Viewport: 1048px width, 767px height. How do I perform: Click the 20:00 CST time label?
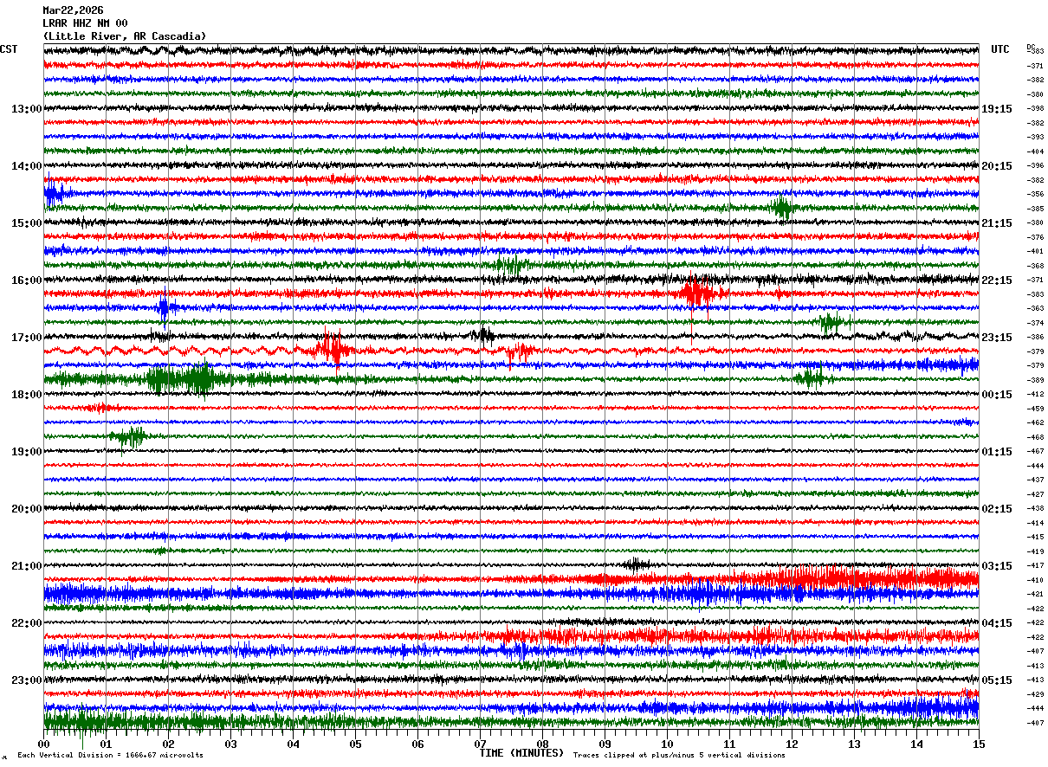click(26, 509)
